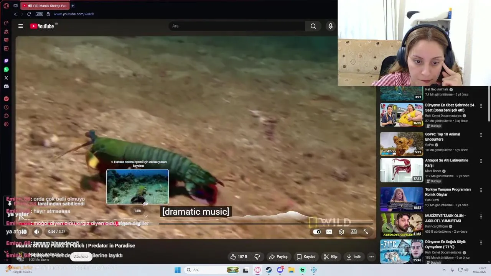
Task: Open options menu for Dünyanın En Obez Şehrinde
Action: tap(481, 106)
